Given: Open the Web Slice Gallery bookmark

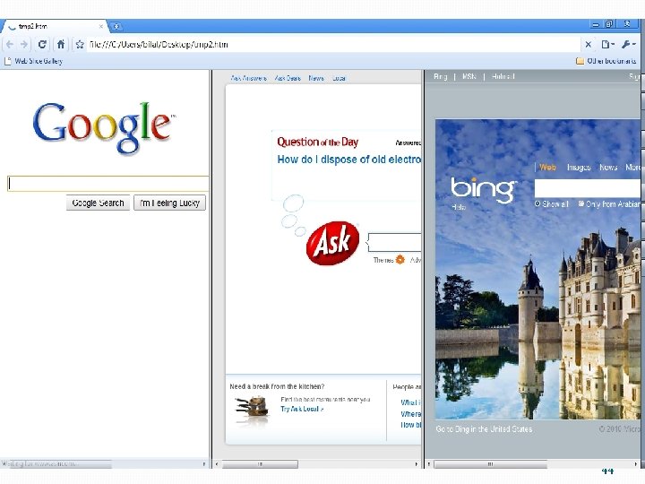Looking at the screenshot, I should (34, 61).
